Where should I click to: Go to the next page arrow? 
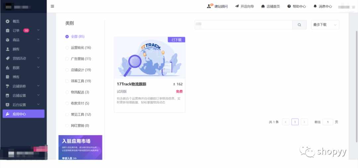point(304,122)
